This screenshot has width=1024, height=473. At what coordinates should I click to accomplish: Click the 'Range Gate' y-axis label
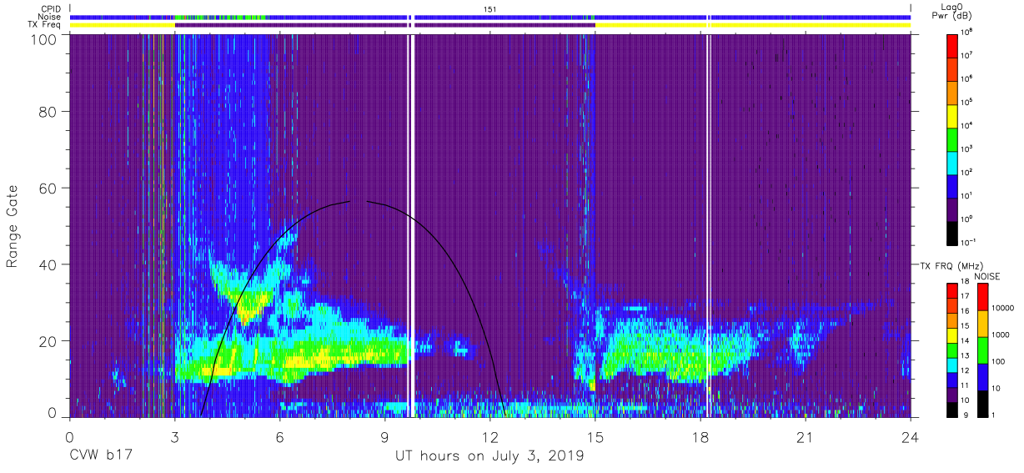point(13,226)
